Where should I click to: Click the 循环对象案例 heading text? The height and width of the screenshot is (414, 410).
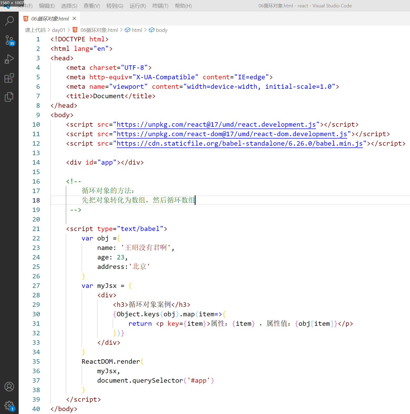pos(150,304)
